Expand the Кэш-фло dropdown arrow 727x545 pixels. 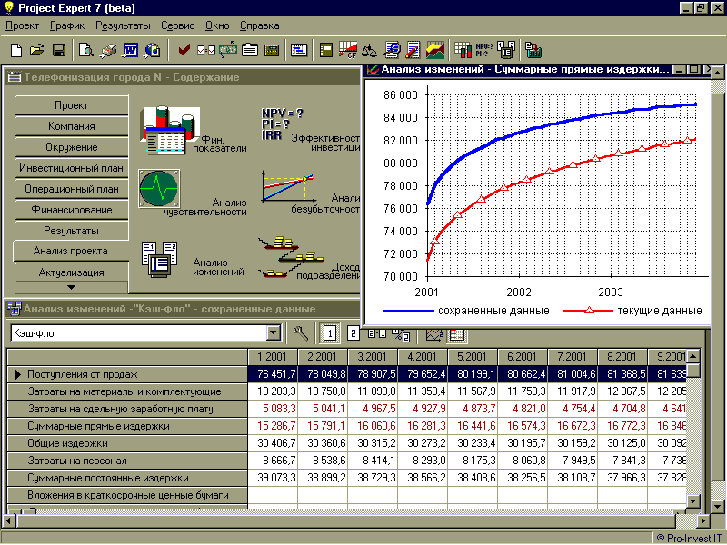pyautogui.click(x=274, y=332)
